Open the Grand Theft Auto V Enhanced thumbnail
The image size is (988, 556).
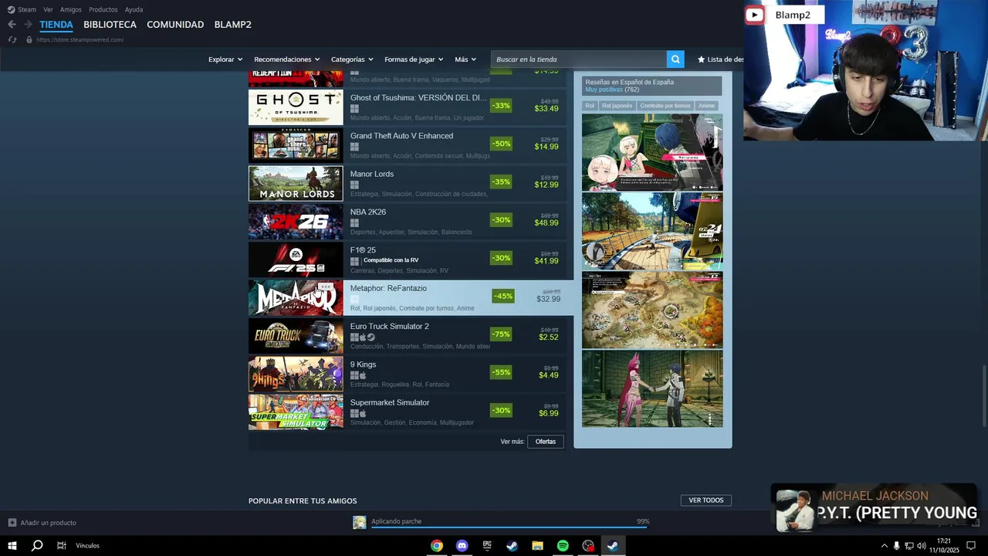tap(296, 145)
